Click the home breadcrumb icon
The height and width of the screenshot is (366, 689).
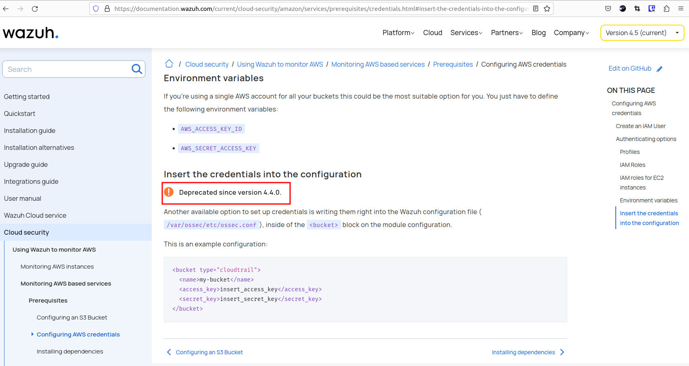[x=169, y=64]
